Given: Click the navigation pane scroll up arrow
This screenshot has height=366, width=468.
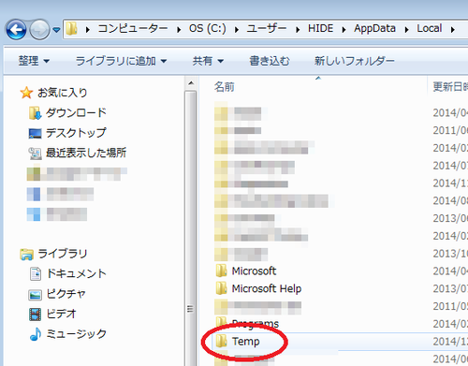Looking at the screenshot, I should 191,83.
